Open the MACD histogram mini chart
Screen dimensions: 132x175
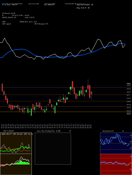pos(16,164)
